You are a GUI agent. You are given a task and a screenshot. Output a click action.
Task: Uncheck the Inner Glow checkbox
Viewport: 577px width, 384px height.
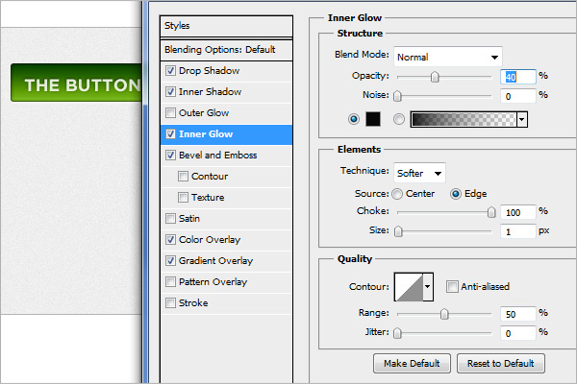(170, 133)
